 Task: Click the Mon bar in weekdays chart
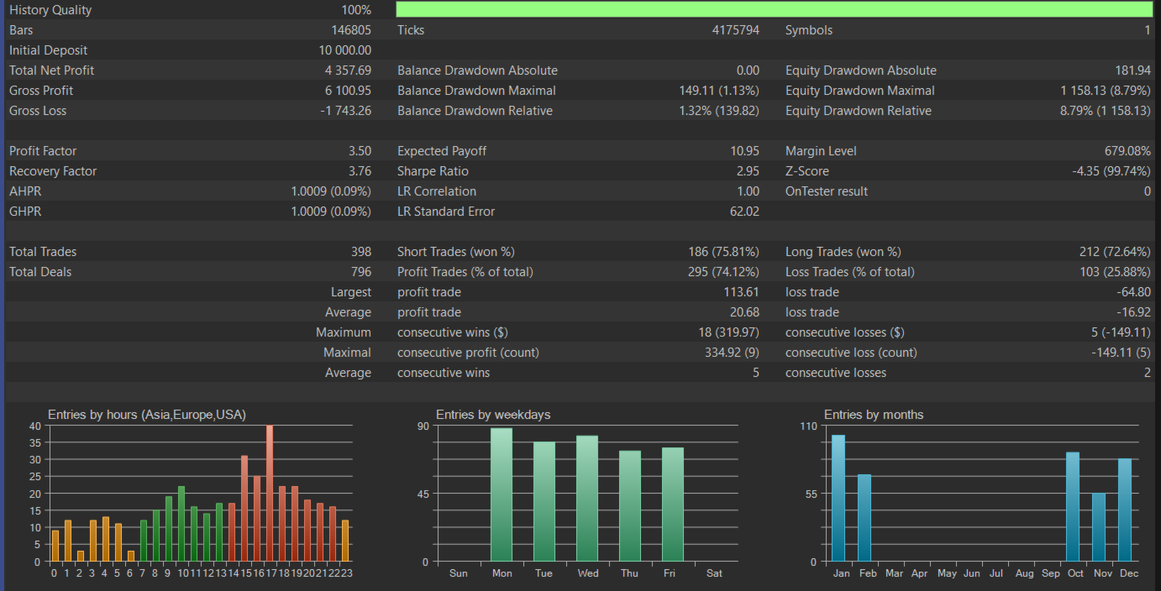tap(502, 495)
